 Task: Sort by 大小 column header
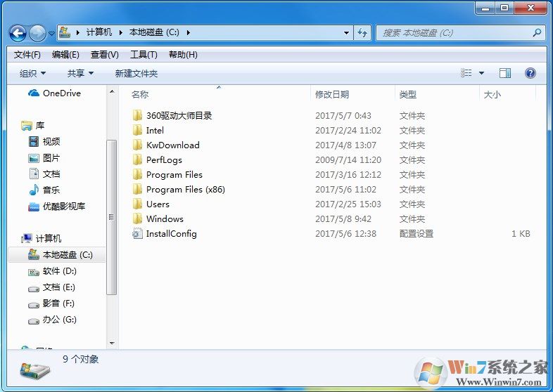492,94
